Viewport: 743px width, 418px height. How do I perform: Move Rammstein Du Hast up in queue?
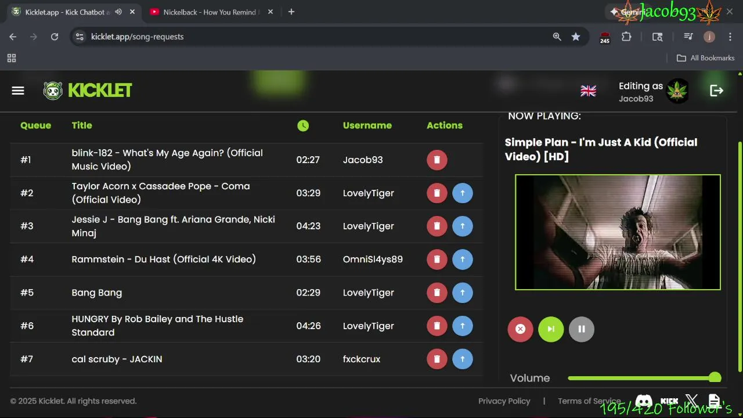(x=463, y=259)
